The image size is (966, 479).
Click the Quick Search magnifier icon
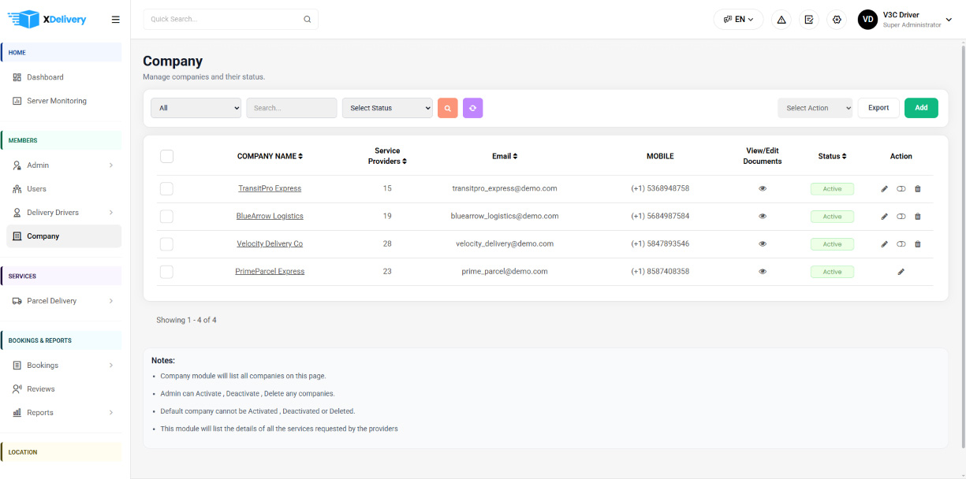tap(308, 20)
